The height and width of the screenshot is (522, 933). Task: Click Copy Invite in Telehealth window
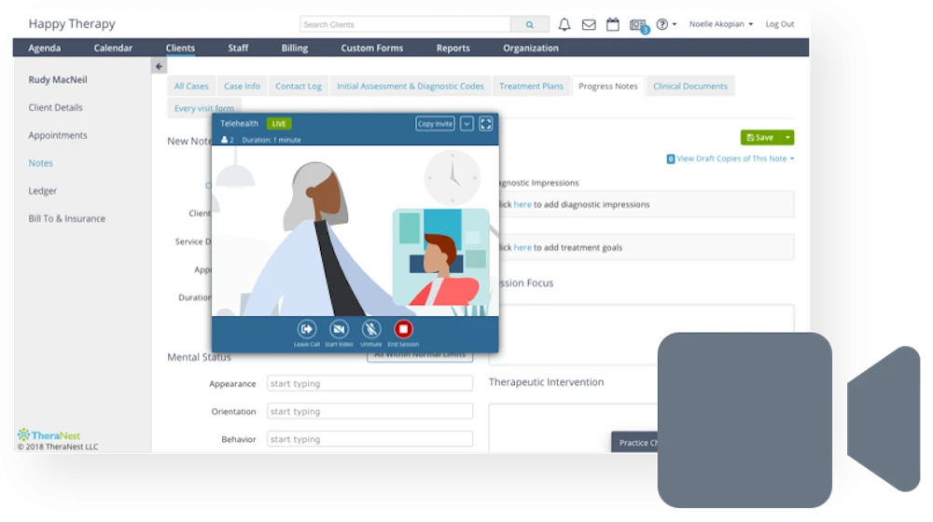pos(435,124)
